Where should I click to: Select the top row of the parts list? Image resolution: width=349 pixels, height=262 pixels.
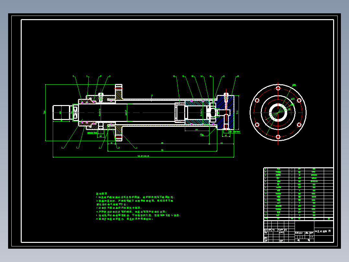(298, 169)
